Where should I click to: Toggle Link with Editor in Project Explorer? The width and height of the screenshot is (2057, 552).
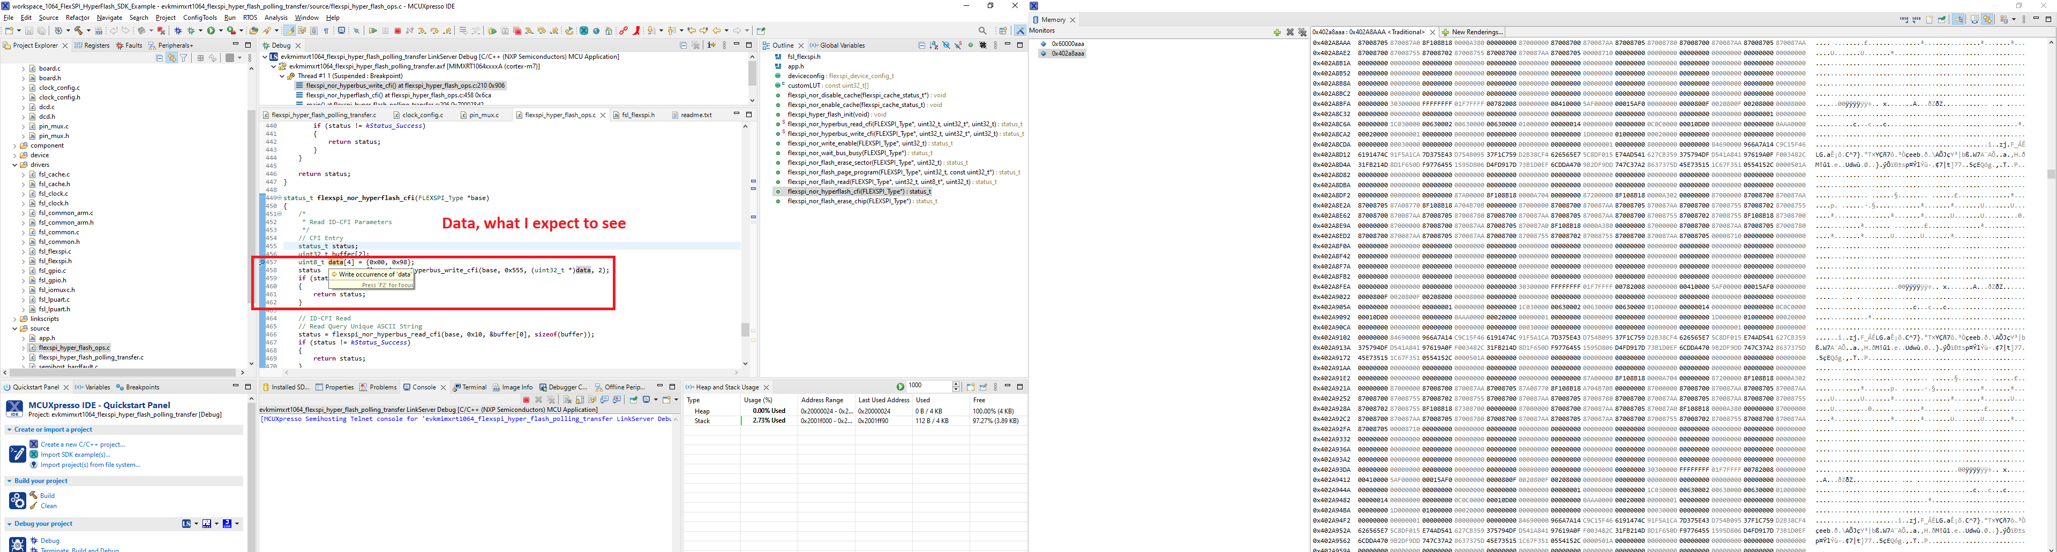click(x=172, y=58)
